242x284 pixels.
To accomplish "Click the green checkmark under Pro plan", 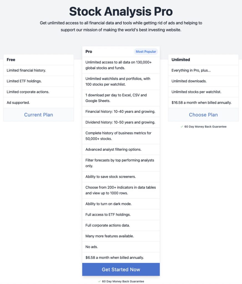I will pyautogui.click(x=99, y=281).
